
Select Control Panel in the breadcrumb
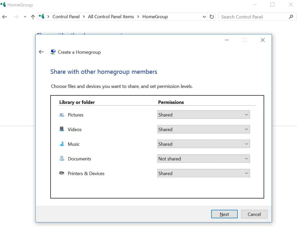coord(66,17)
